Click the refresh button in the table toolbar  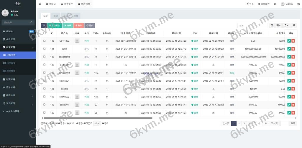pyautogui.click(x=44, y=26)
